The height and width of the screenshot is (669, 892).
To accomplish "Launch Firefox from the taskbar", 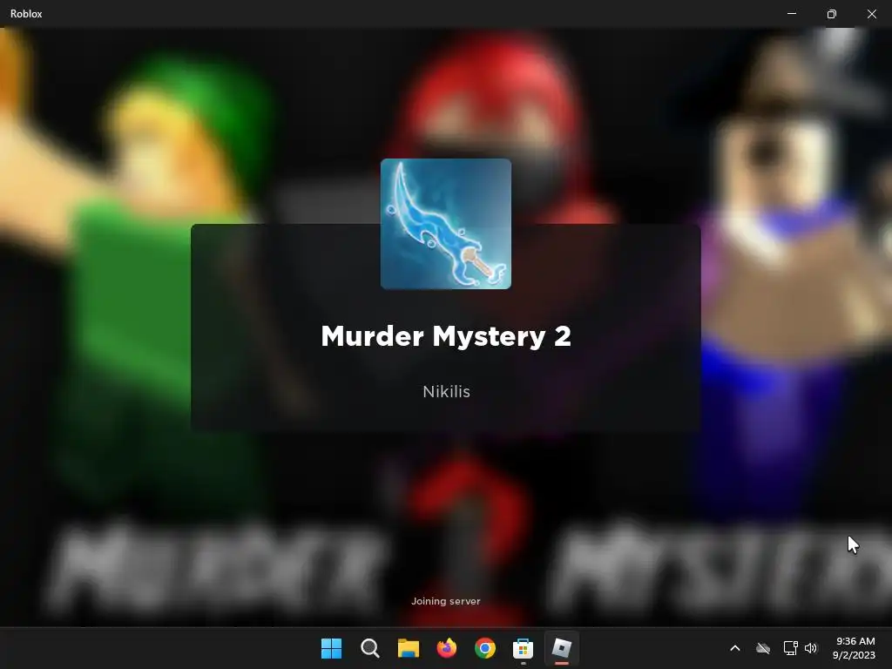I will click(x=447, y=648).
